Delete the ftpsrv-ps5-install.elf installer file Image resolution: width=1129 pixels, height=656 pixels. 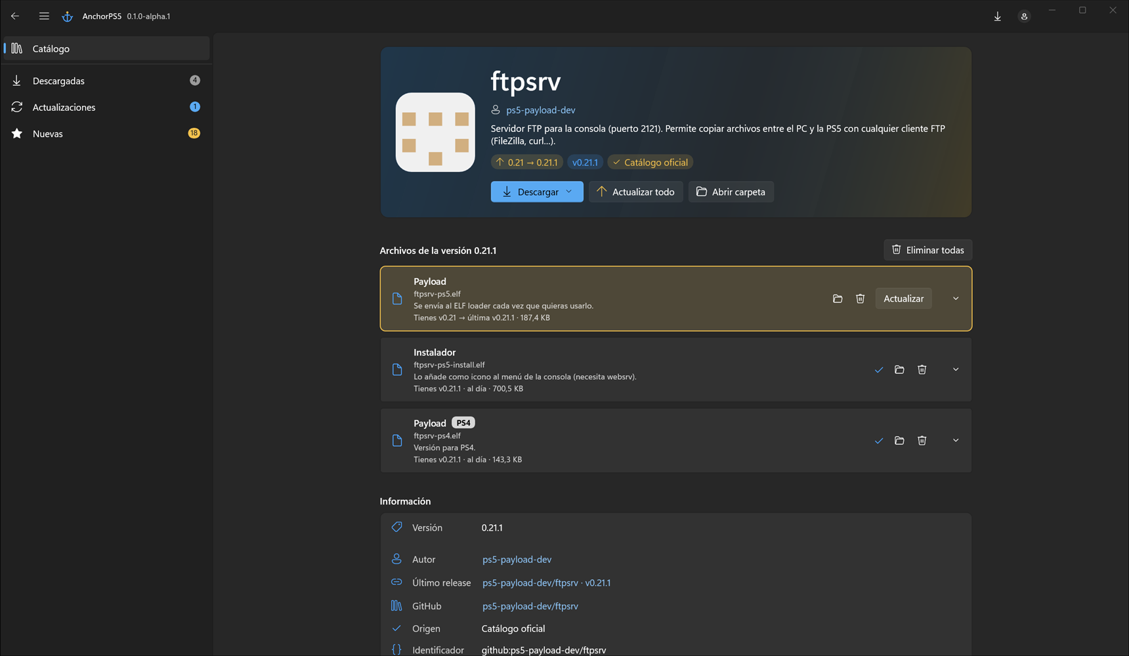(x=922, y=369)
